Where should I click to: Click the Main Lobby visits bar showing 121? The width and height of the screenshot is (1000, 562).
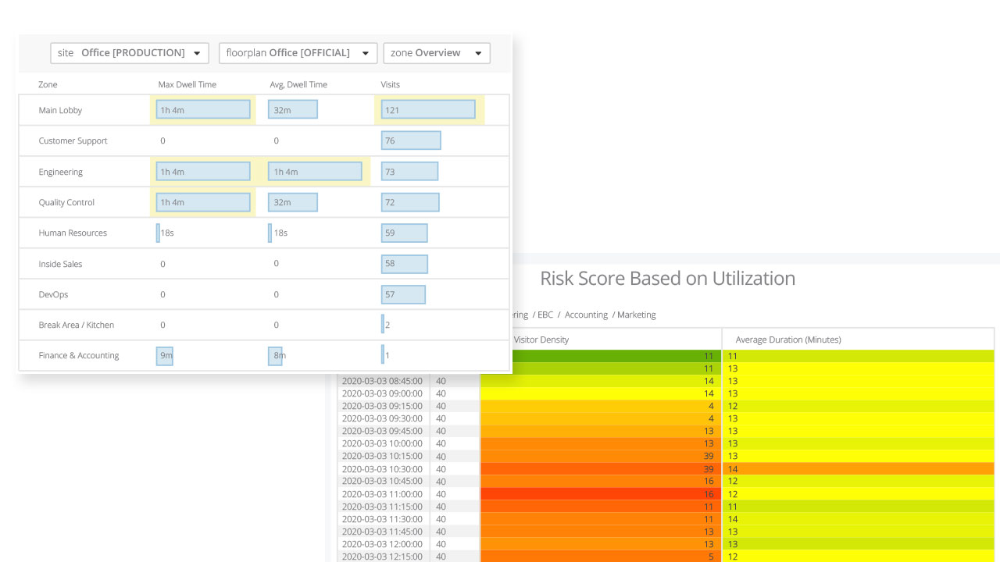[x=428, y=110]
